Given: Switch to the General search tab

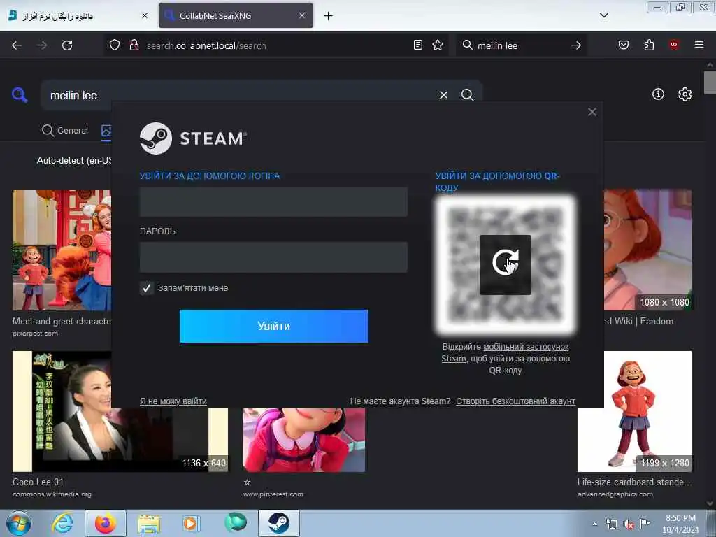Looking at the screenshot, I should (x=65, y=131).
